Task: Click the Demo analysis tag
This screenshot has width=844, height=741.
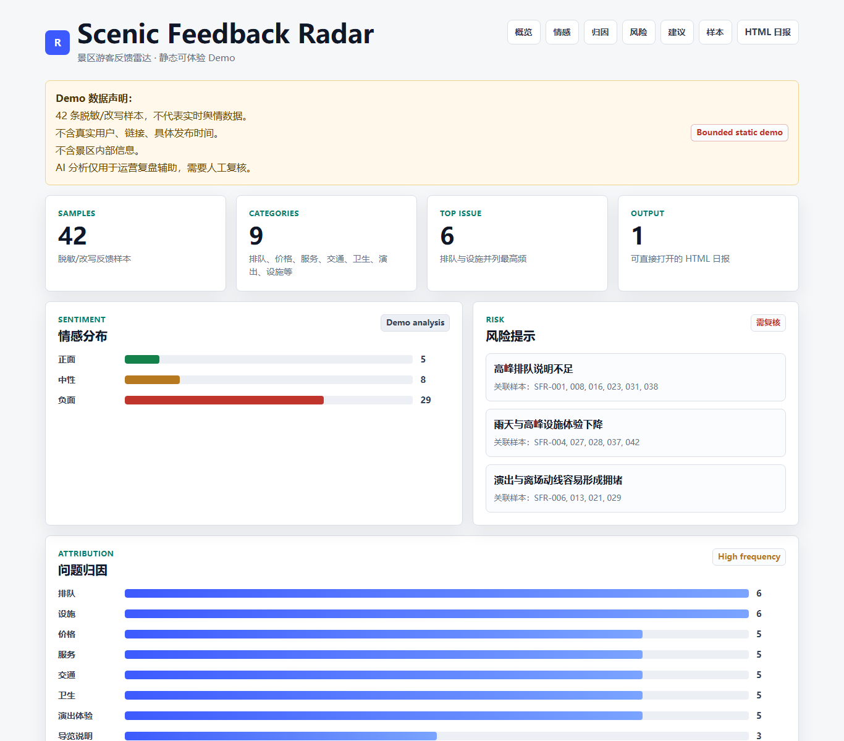Action: [x=415, y=323]
